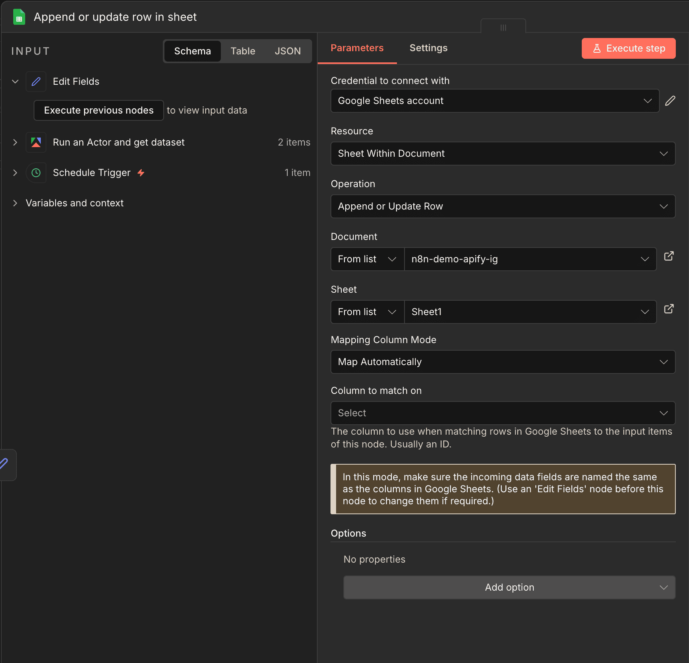Click the Edit Fields pencil node icon
Image resolution: width=689 pixels, height=663 pixels.
[36, 82]
